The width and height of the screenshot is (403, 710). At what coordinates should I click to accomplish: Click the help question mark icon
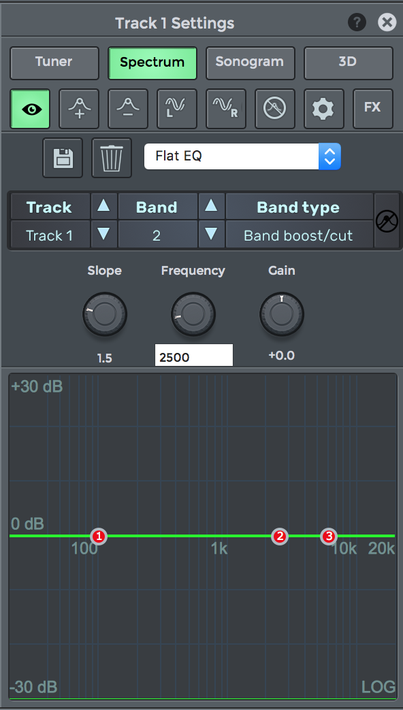point(357,22)
